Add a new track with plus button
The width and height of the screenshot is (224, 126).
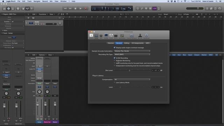[28, 18]
